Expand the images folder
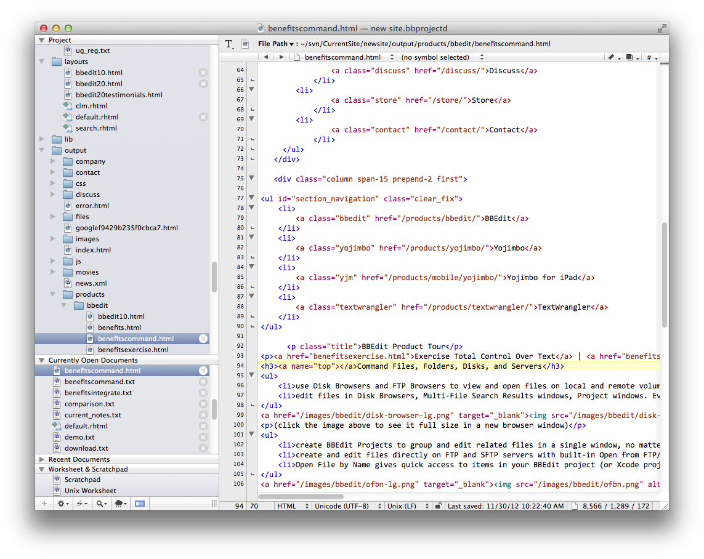Screen dimensions: 704x559 tap(52, 239)
